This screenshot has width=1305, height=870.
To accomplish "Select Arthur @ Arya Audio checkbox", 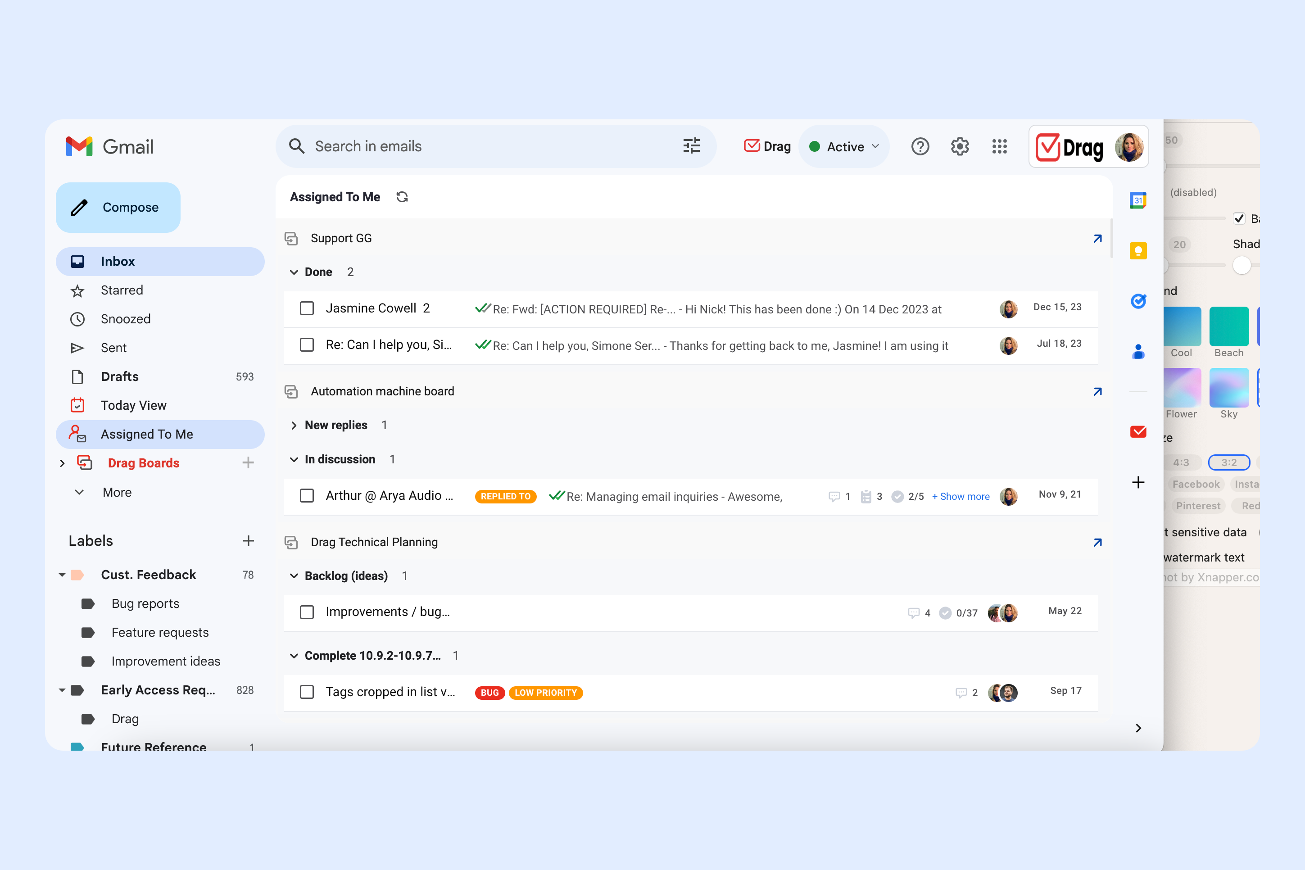I will [x=307, y=496].
